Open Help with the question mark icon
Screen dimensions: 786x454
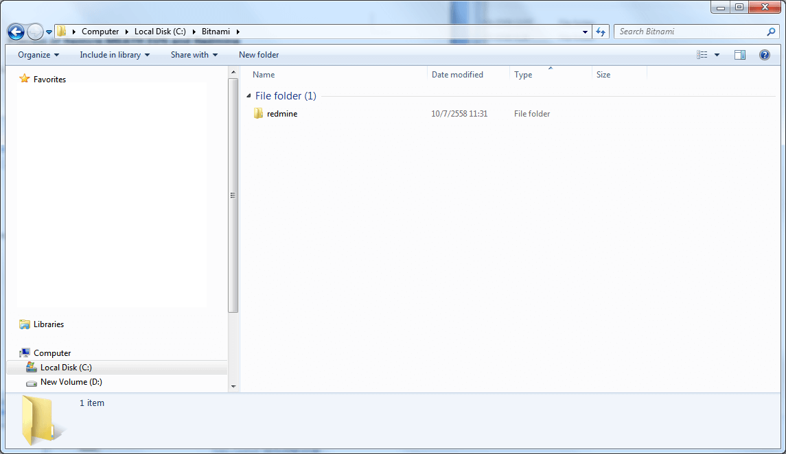(764, 54)
